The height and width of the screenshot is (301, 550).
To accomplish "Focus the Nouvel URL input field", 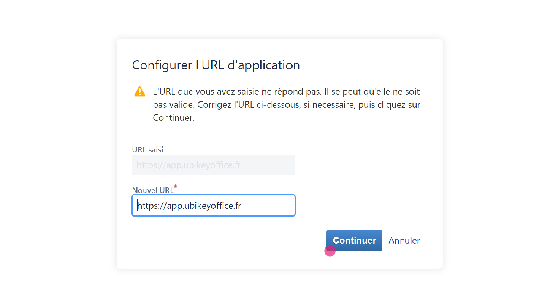I will pos(214,206).
